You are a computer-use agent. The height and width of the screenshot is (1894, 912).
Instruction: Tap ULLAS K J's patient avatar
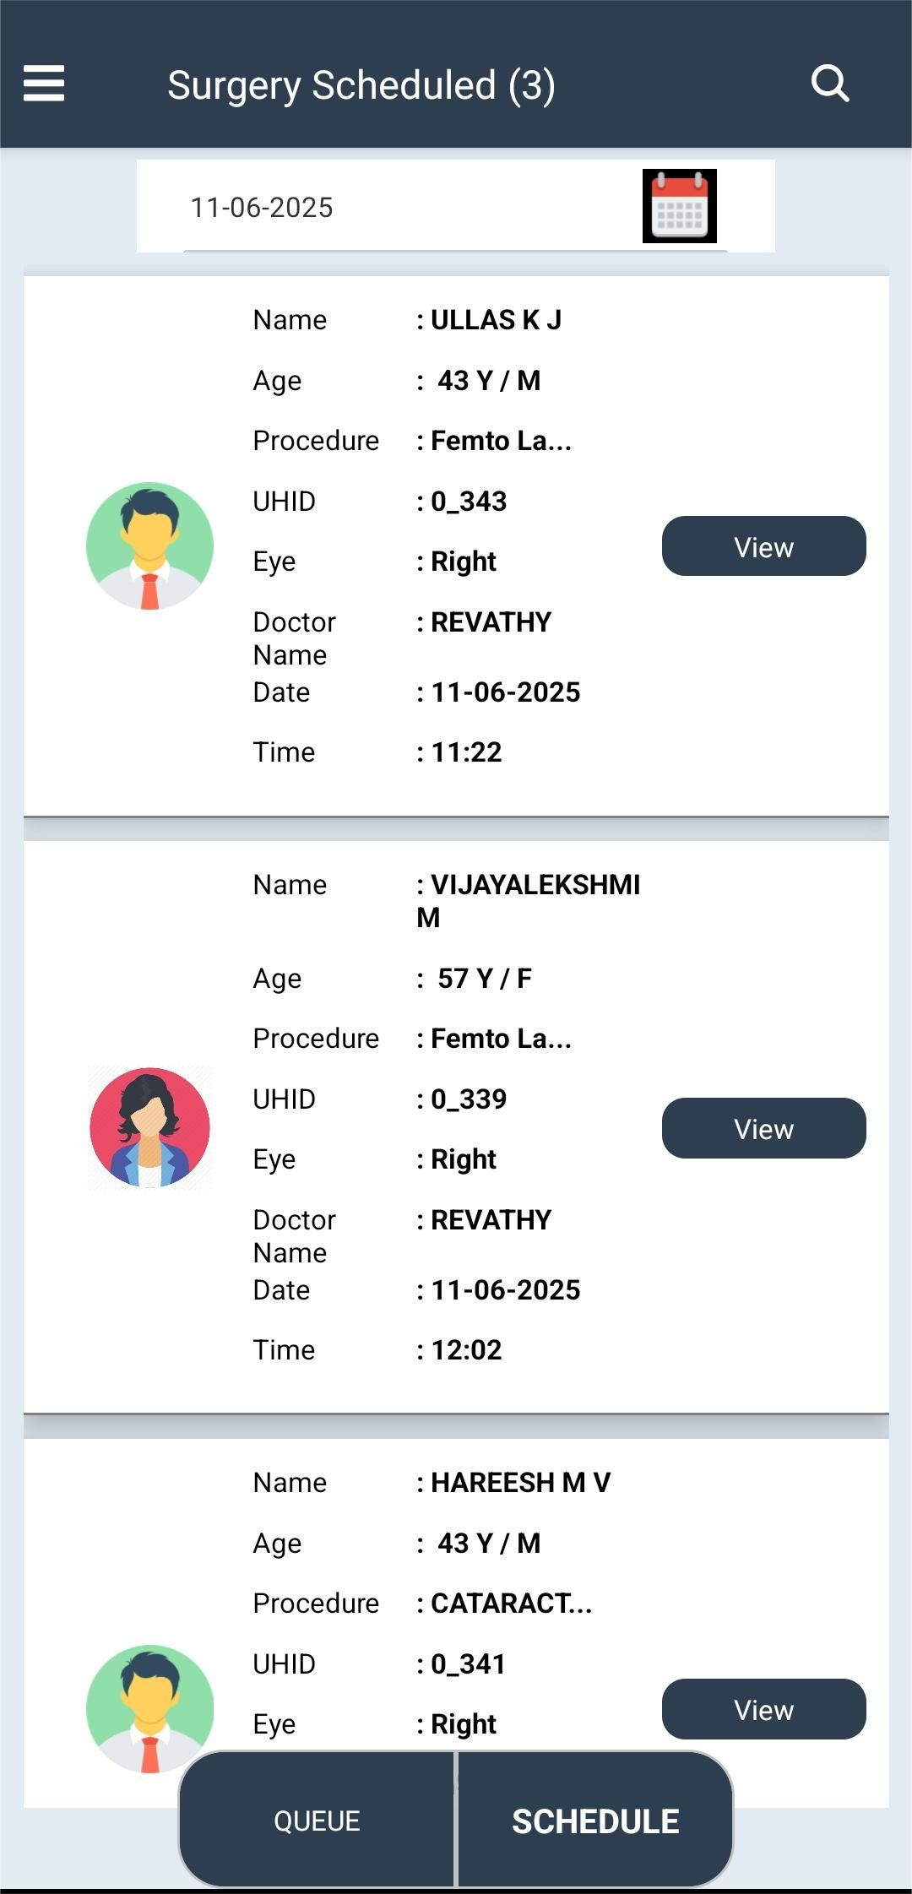point(149,545)
